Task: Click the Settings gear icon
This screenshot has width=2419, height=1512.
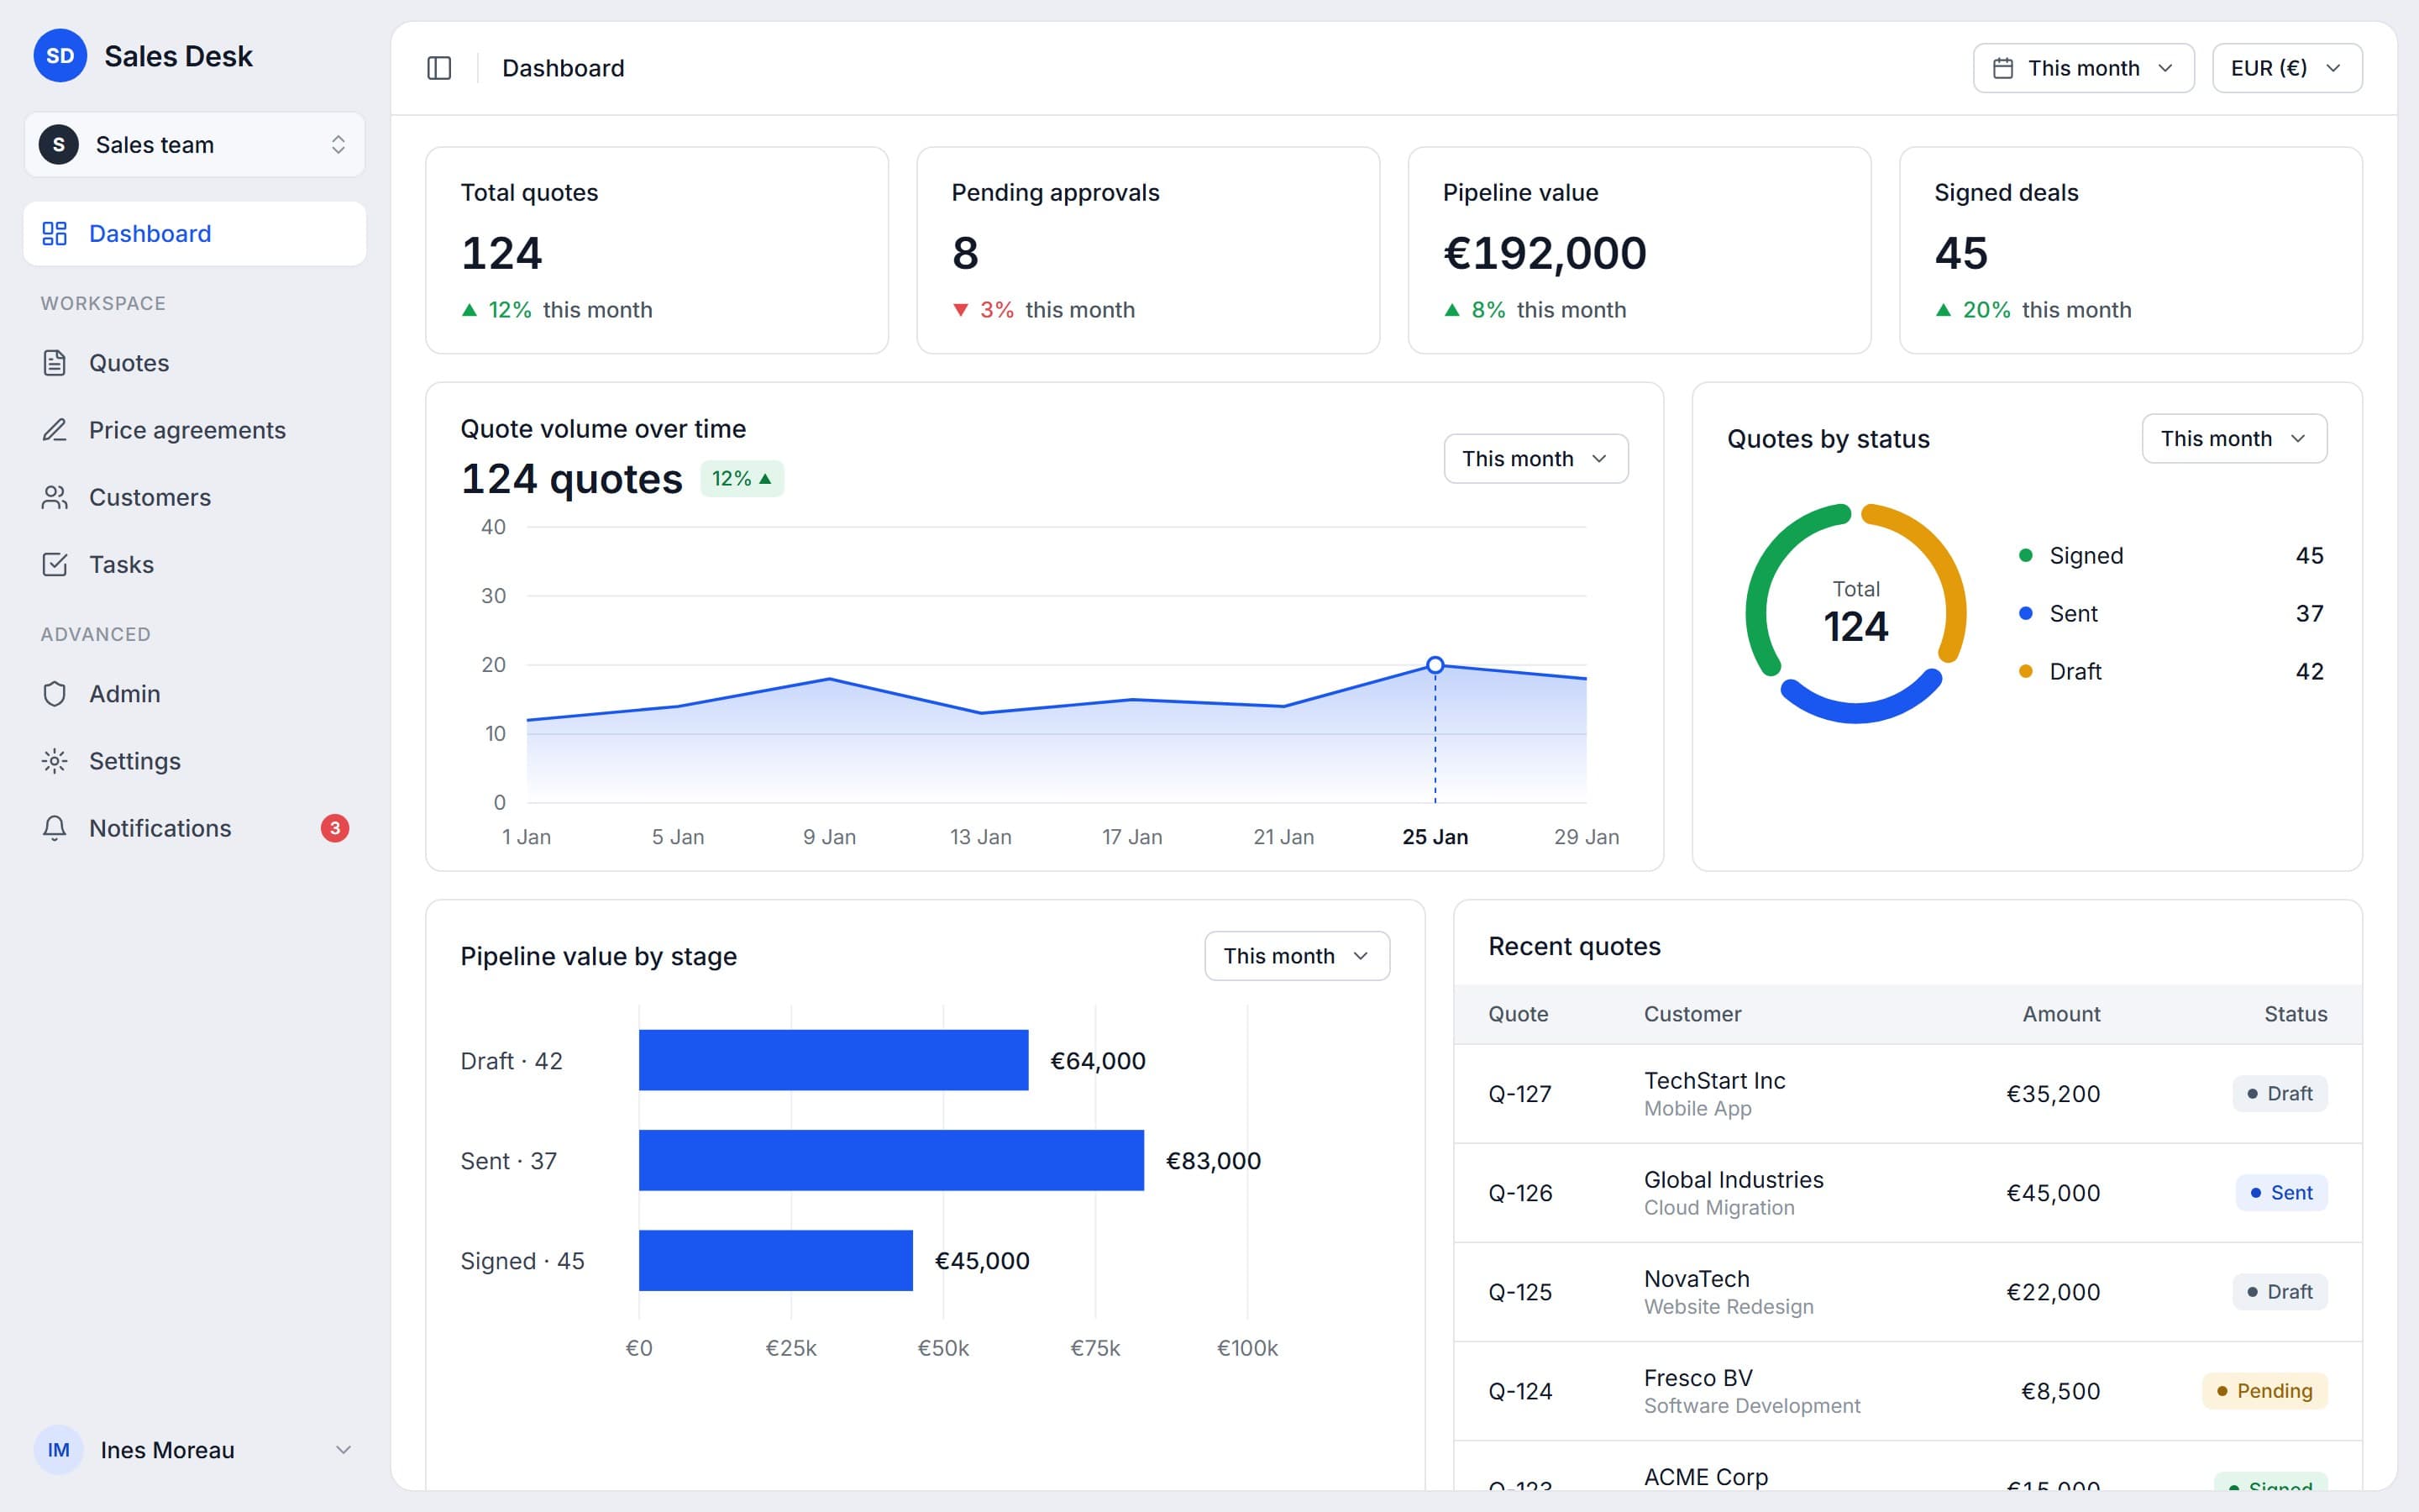Action: pos(55,761)
